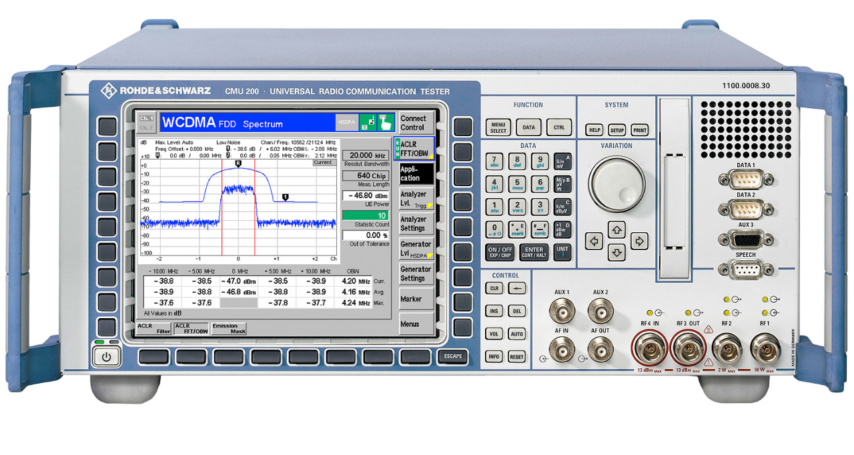Click the Statistic Count progress bar

point(366,215)
